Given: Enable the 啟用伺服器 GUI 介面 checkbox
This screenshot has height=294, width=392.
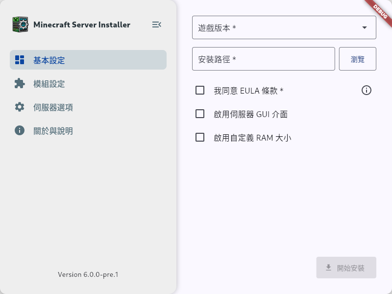Looking at the screenshot, I should tap(200, 114).
